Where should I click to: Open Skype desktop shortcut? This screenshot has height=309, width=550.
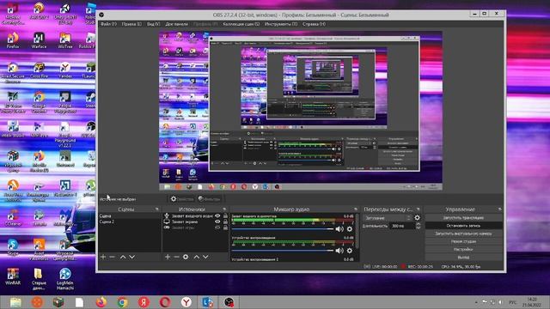tap(13, 247)
